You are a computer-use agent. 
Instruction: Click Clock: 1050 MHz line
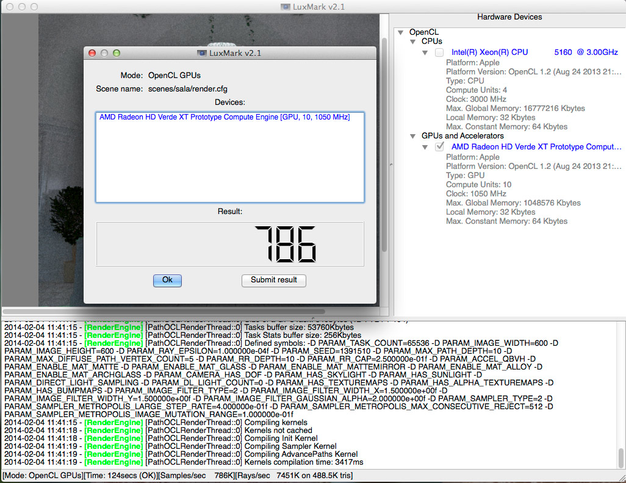click(x=476, y=194)
